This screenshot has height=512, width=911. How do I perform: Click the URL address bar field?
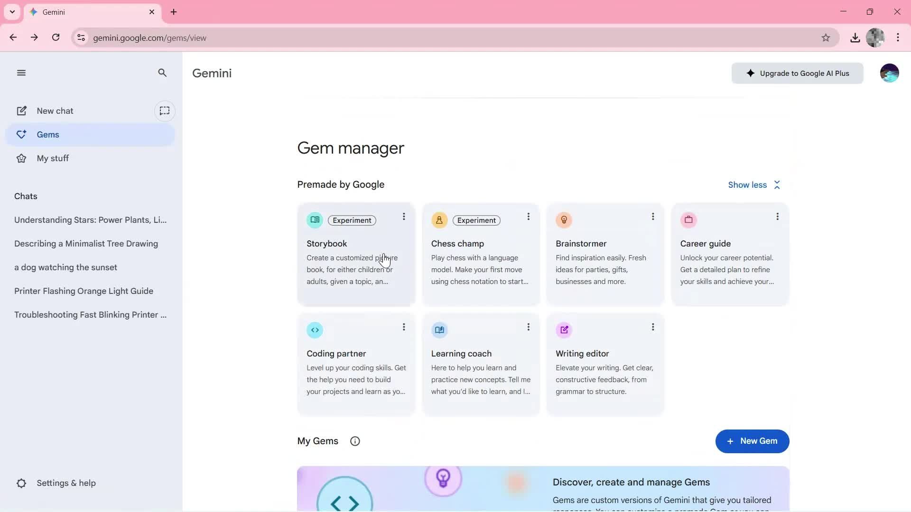(x=427, y=38)
